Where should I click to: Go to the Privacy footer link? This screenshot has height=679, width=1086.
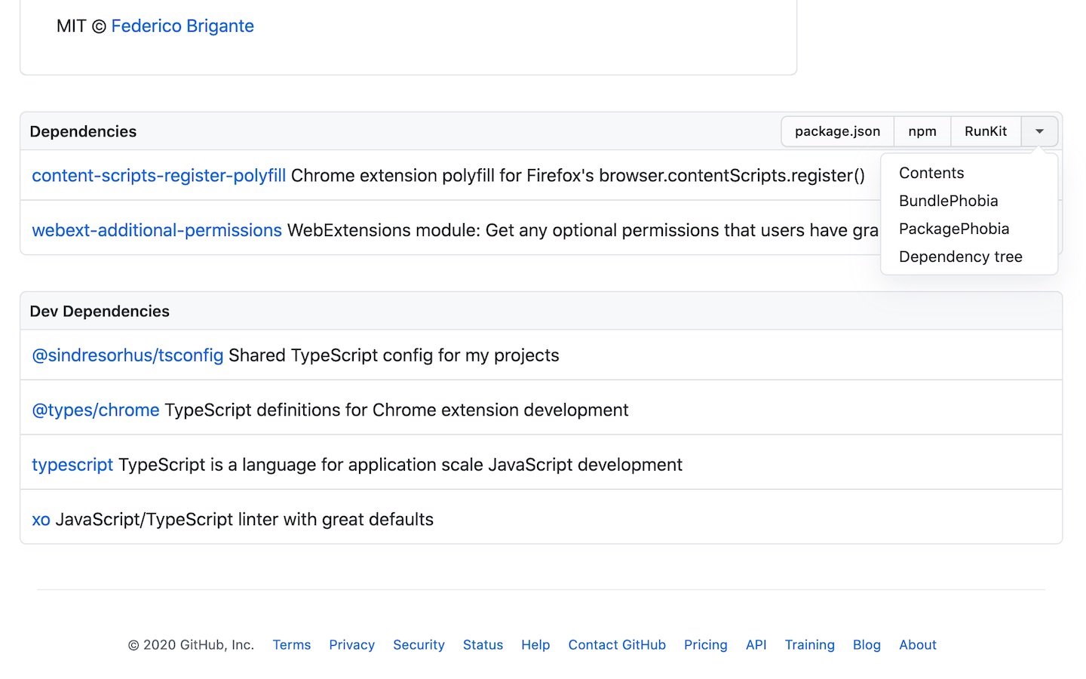pyautogui.click(x=351, y=645)
